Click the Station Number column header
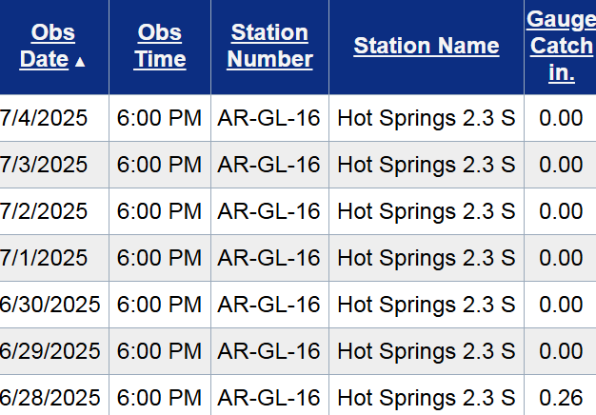This screenshot has width=596, height=415. tap(270, 46)
